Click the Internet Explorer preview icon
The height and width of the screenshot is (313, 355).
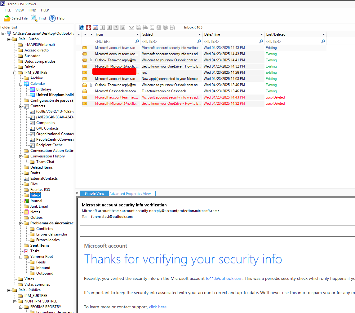[x=82, y=27]
